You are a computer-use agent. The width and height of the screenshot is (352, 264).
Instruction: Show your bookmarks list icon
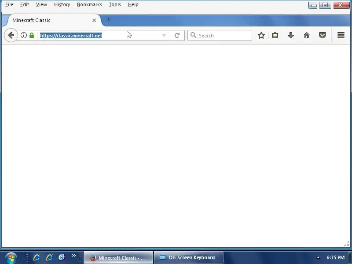point(275,35)
